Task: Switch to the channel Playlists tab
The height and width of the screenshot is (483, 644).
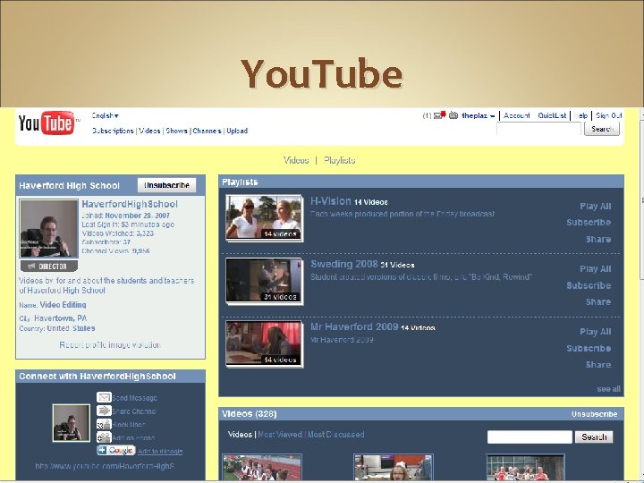Action: [x=339, y=160]
